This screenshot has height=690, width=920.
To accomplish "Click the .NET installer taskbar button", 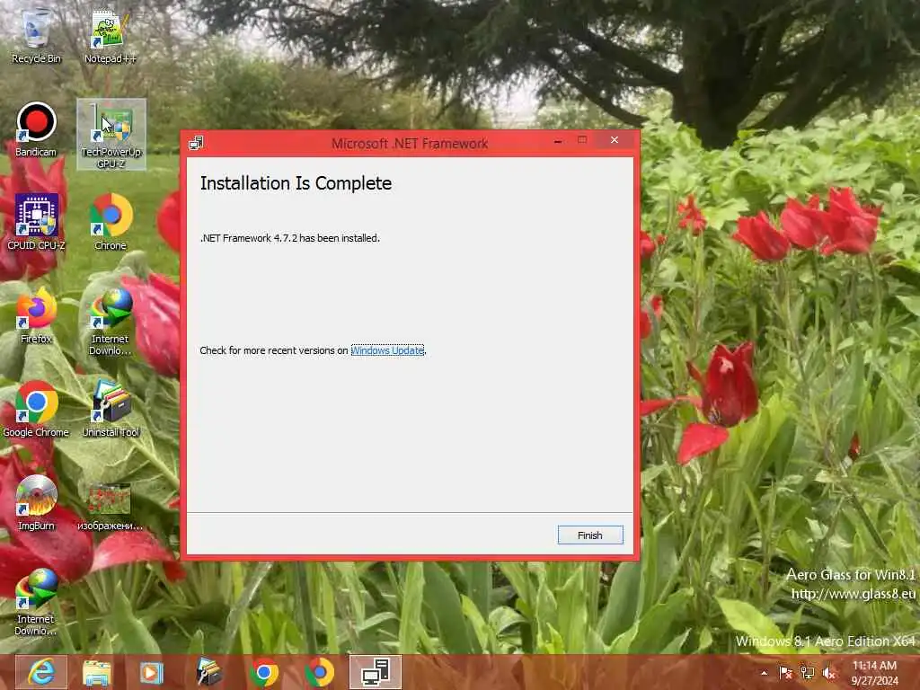I will [x=376, y=672].
